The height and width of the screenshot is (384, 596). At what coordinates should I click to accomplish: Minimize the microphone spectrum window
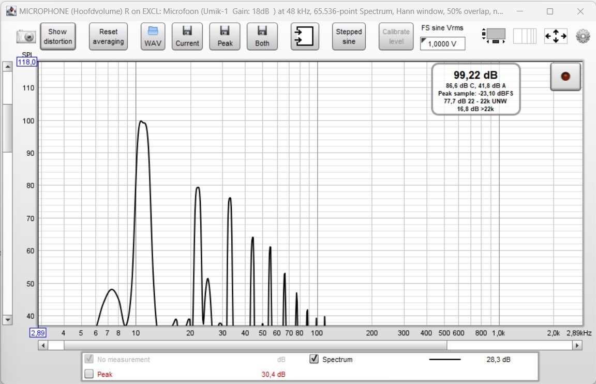coord(520,11)
